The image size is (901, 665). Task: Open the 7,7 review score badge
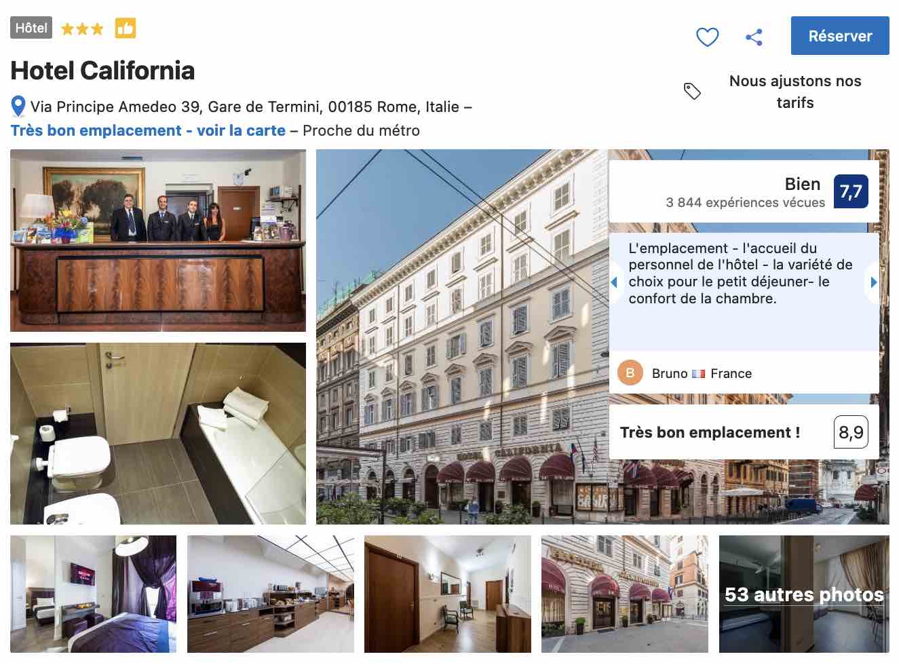coord(851,191)
